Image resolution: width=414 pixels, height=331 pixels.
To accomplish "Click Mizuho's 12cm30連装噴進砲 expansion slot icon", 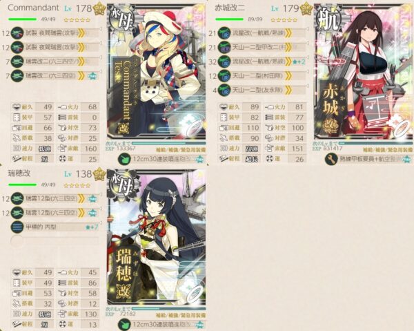I will (124, 324).
